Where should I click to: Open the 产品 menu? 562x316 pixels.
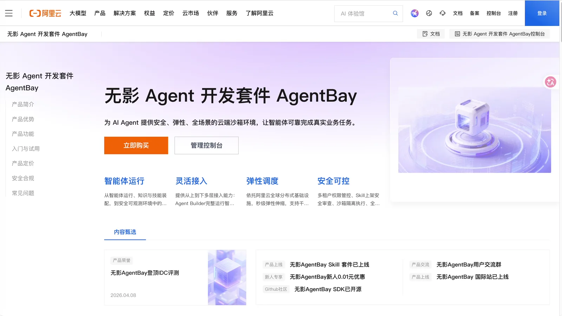(100, 13)
